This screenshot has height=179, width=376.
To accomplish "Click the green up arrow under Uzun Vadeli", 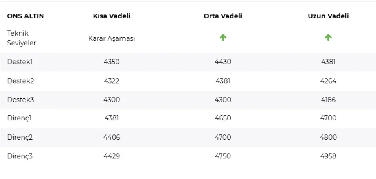I will tap(328, 38).
